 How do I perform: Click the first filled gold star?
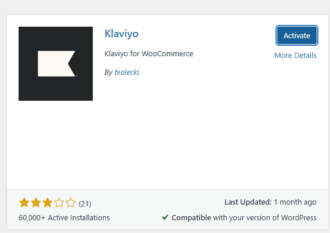click(x=24, y=203)
